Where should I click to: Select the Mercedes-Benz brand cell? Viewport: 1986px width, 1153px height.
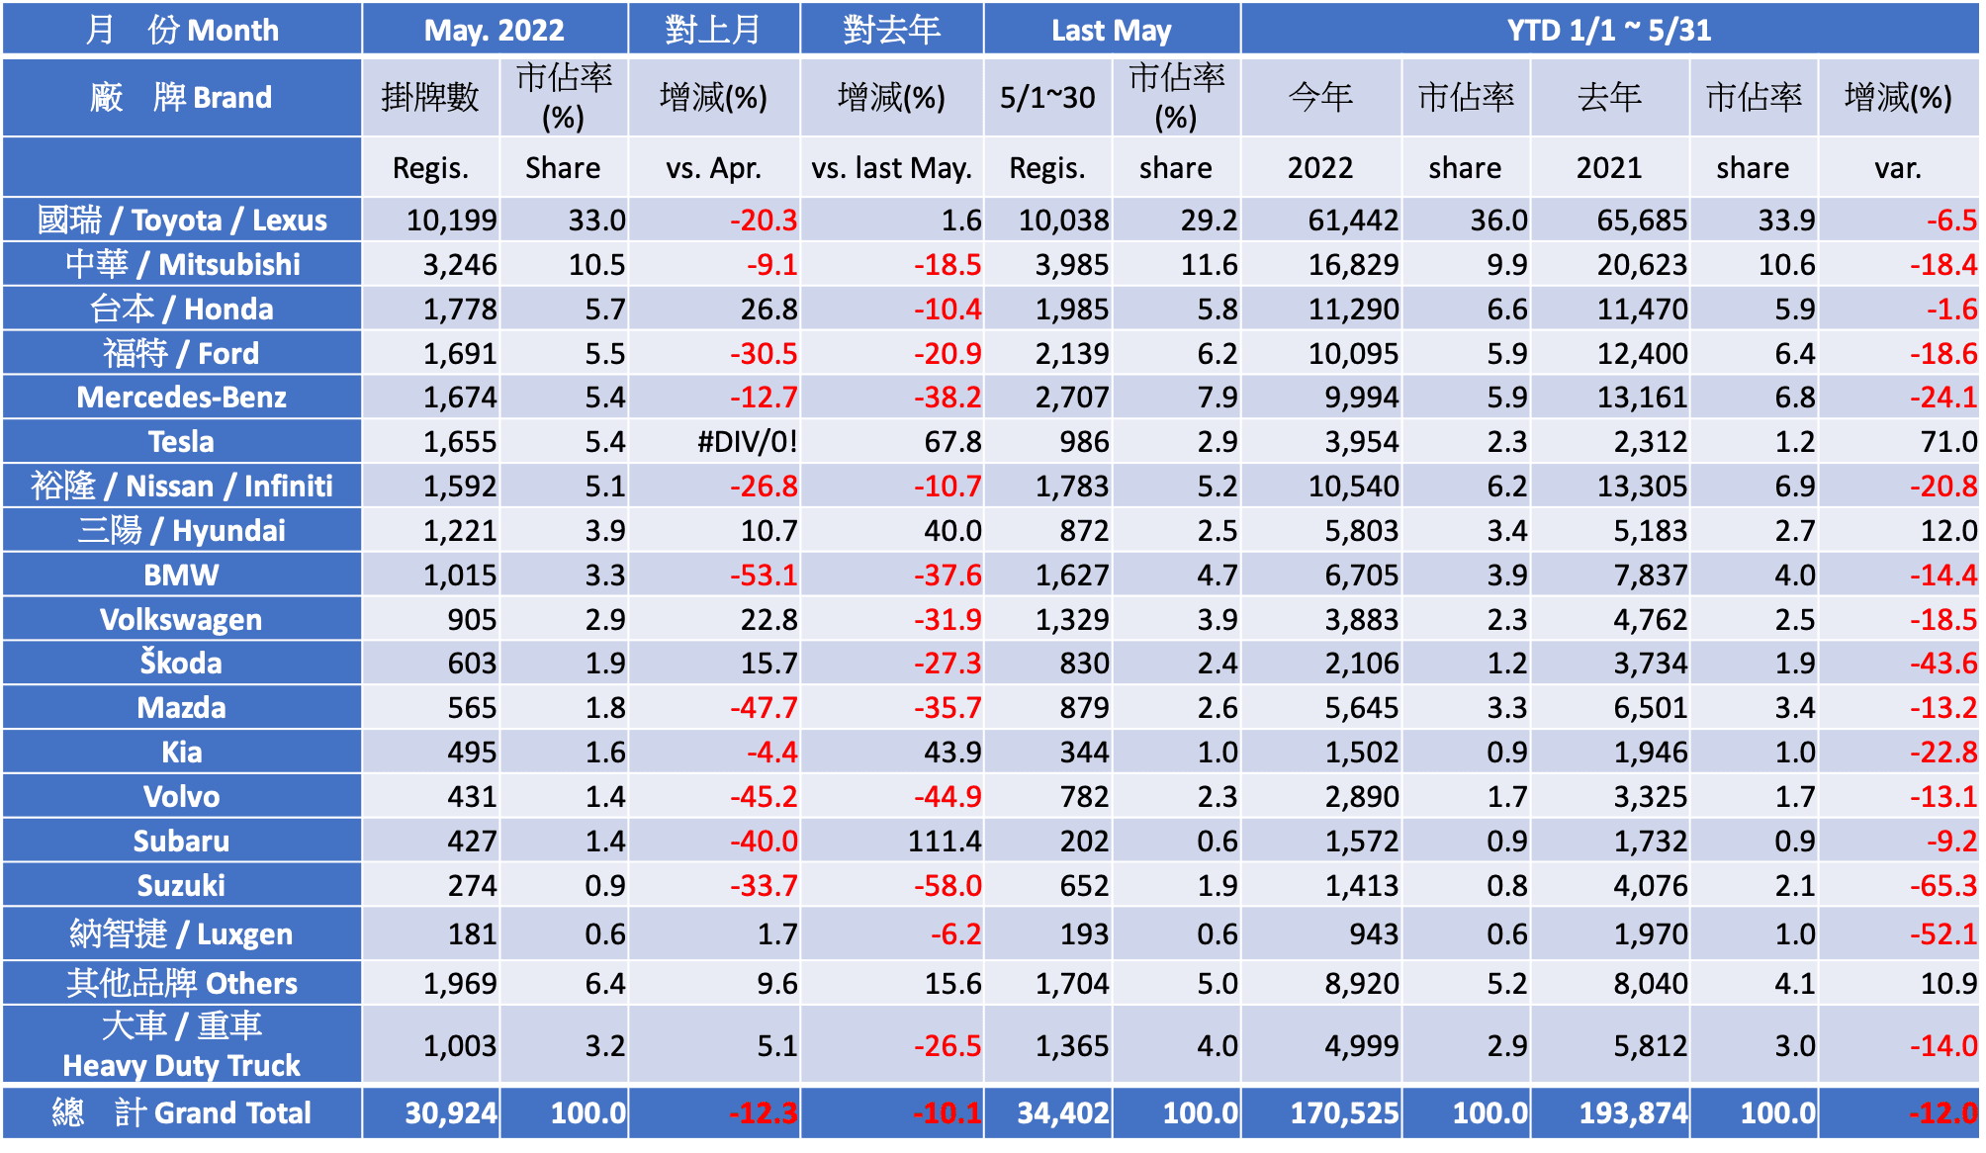tap(182, 397)
